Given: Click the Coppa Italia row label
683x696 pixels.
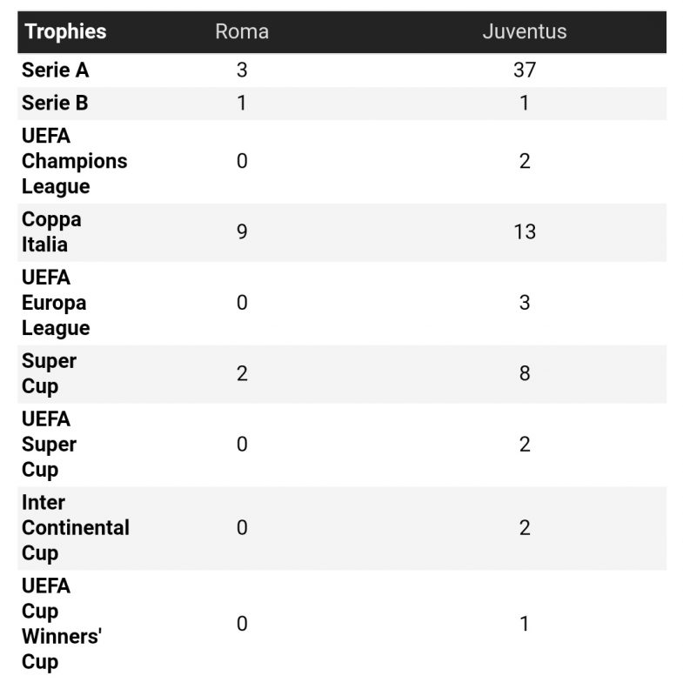Looking at the screenshot, I should coord(51,232).
